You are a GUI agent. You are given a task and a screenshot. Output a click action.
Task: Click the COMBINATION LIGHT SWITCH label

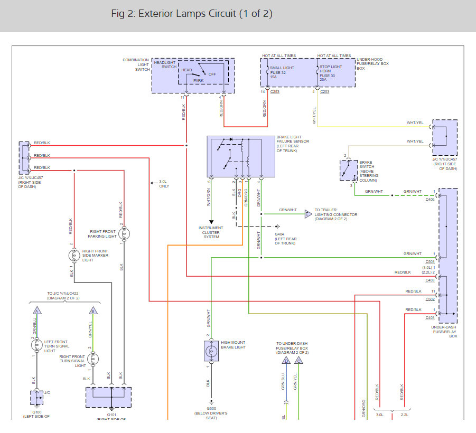pyautogui.click(x=136, y=64)
